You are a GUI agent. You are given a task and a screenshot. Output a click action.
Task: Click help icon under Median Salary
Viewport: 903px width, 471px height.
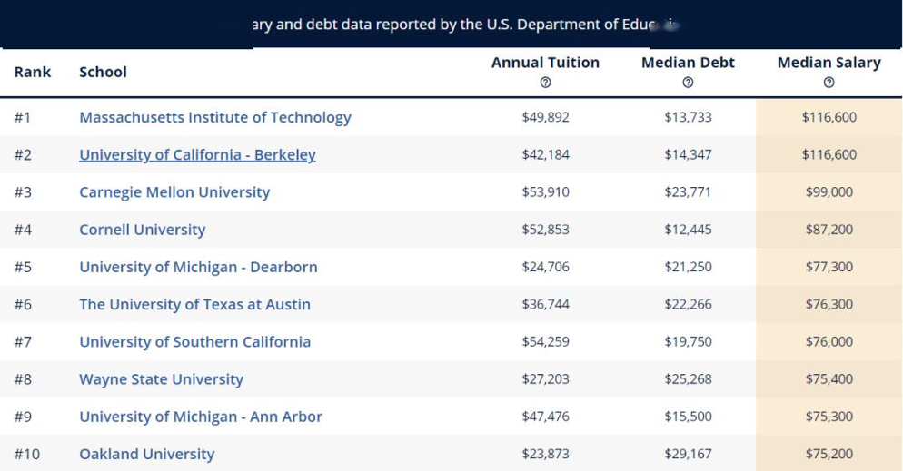point(829,83)
